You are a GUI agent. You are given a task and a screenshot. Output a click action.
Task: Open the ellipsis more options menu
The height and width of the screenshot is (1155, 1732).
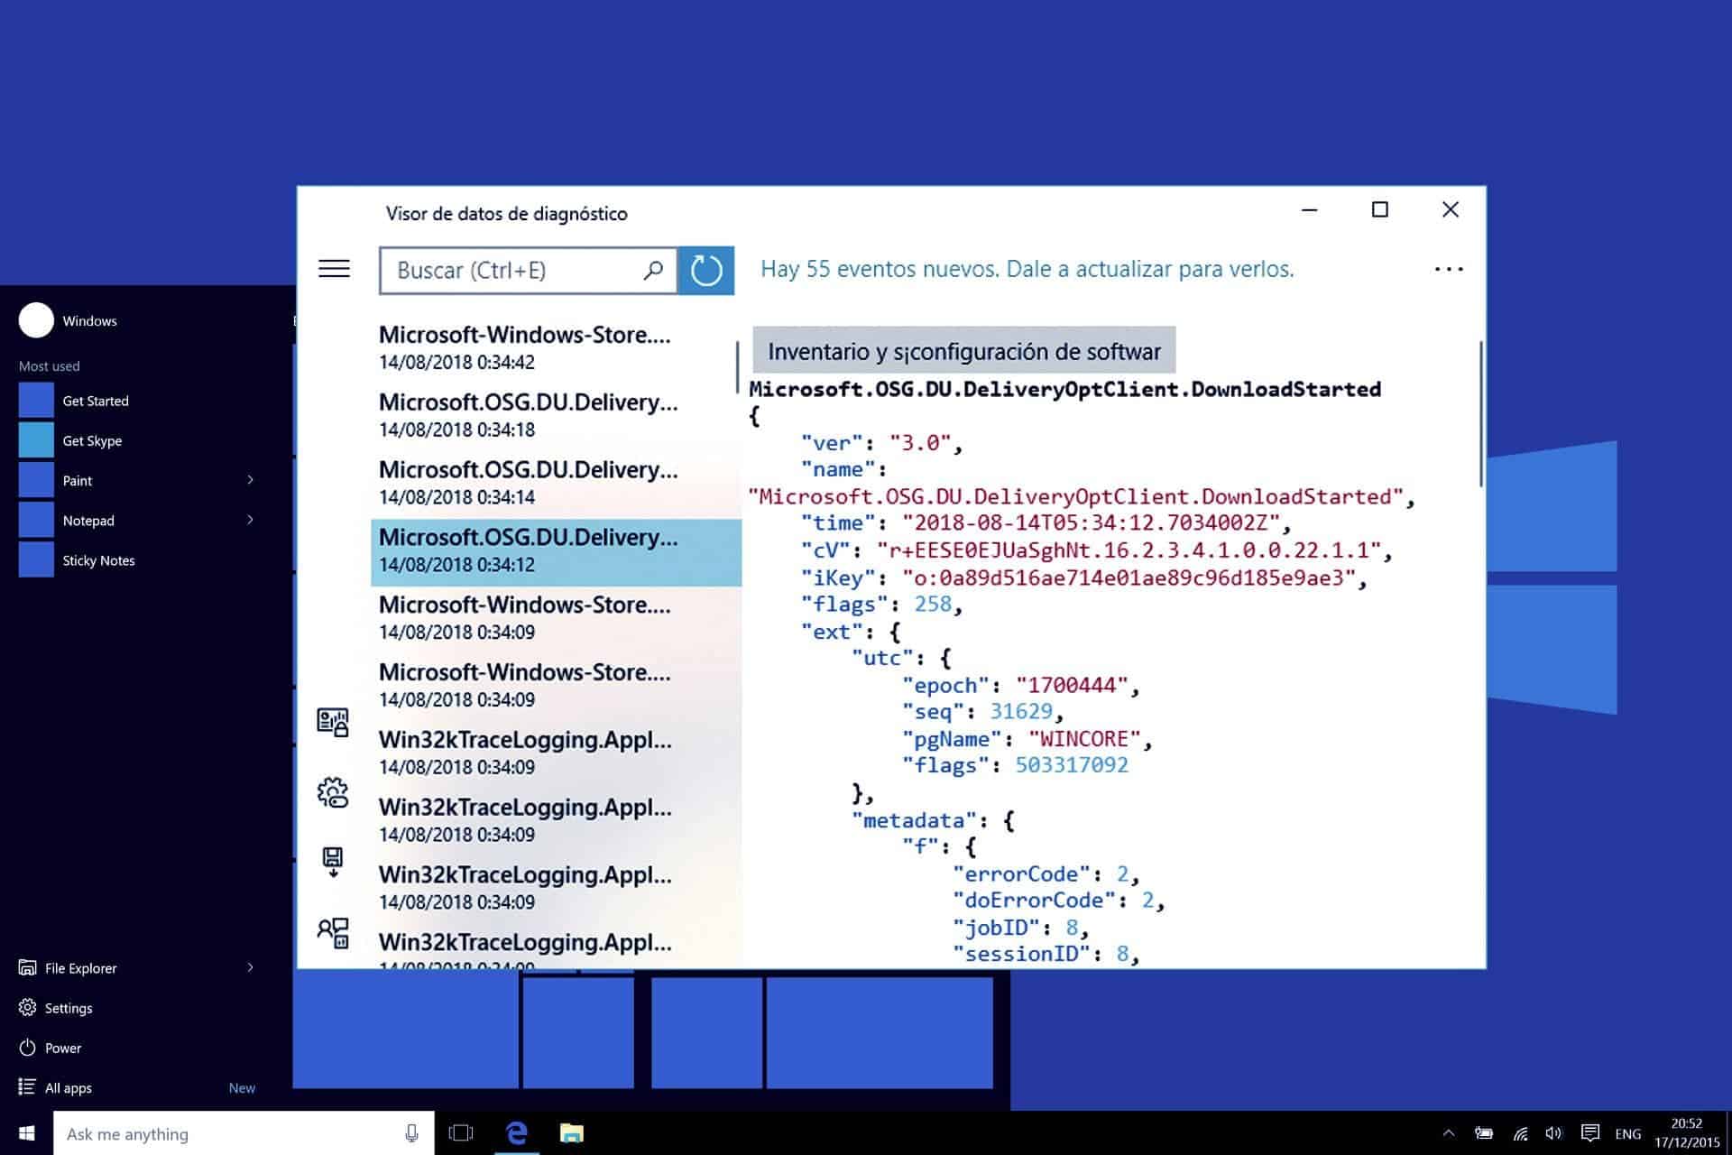pyautogui.click(x=1449, y=268)
